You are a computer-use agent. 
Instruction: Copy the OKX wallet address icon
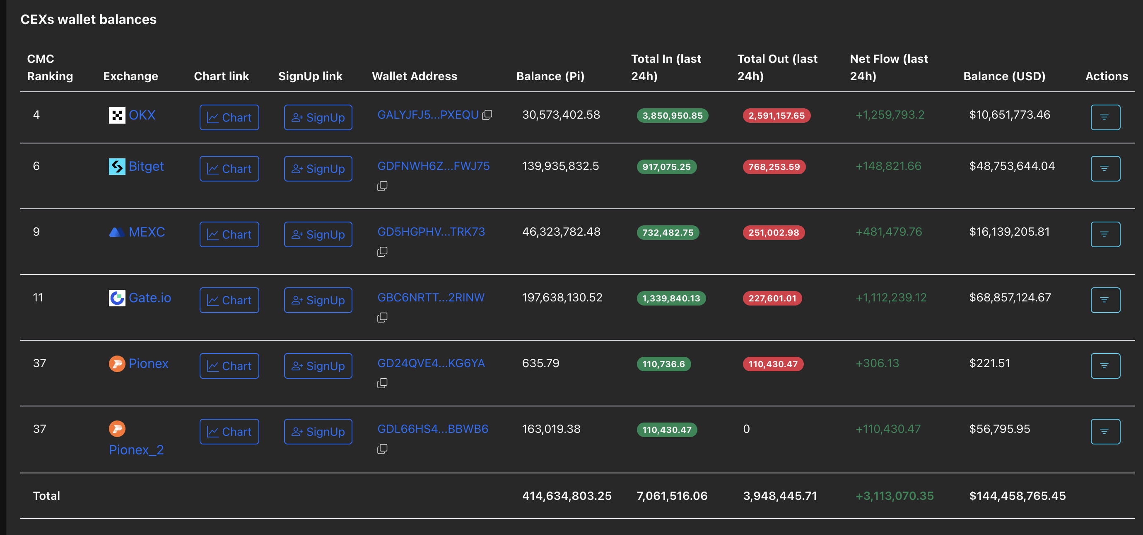tap(487, 115)
